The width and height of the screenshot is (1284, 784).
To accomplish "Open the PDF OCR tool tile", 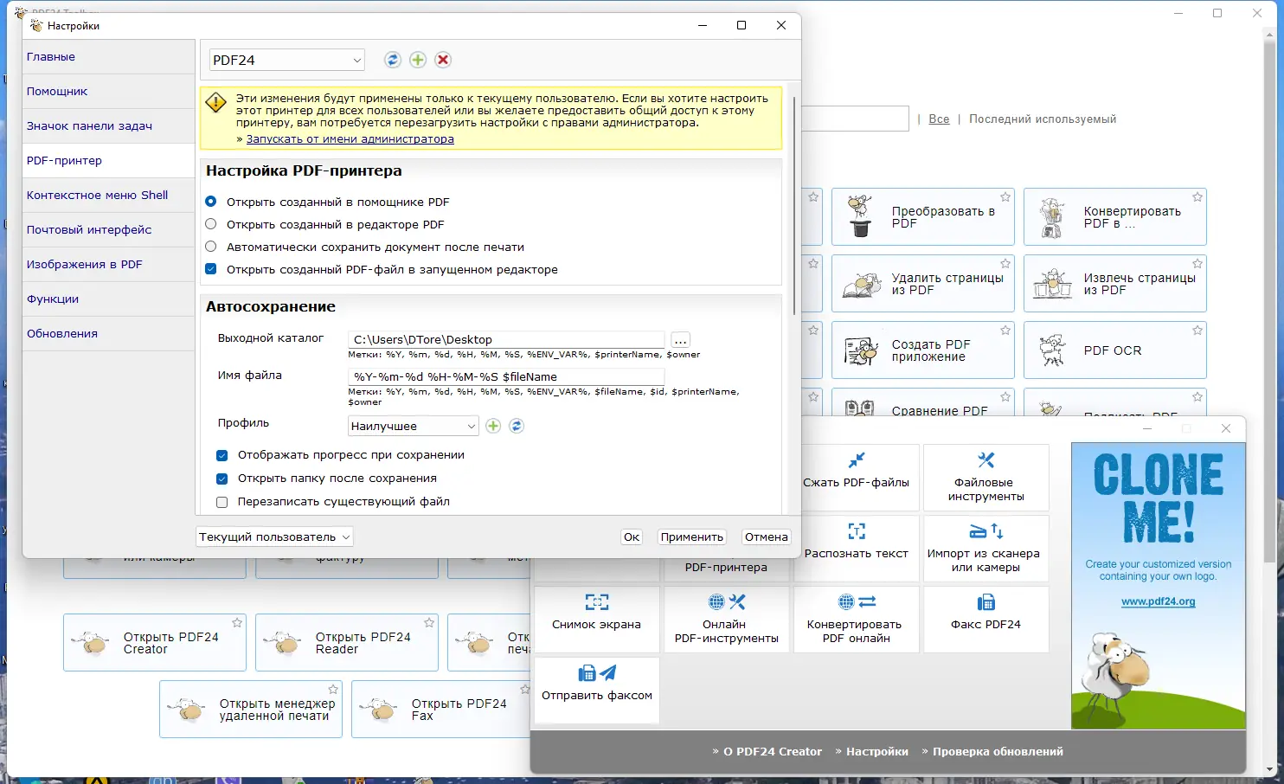I will point(1115,350).
